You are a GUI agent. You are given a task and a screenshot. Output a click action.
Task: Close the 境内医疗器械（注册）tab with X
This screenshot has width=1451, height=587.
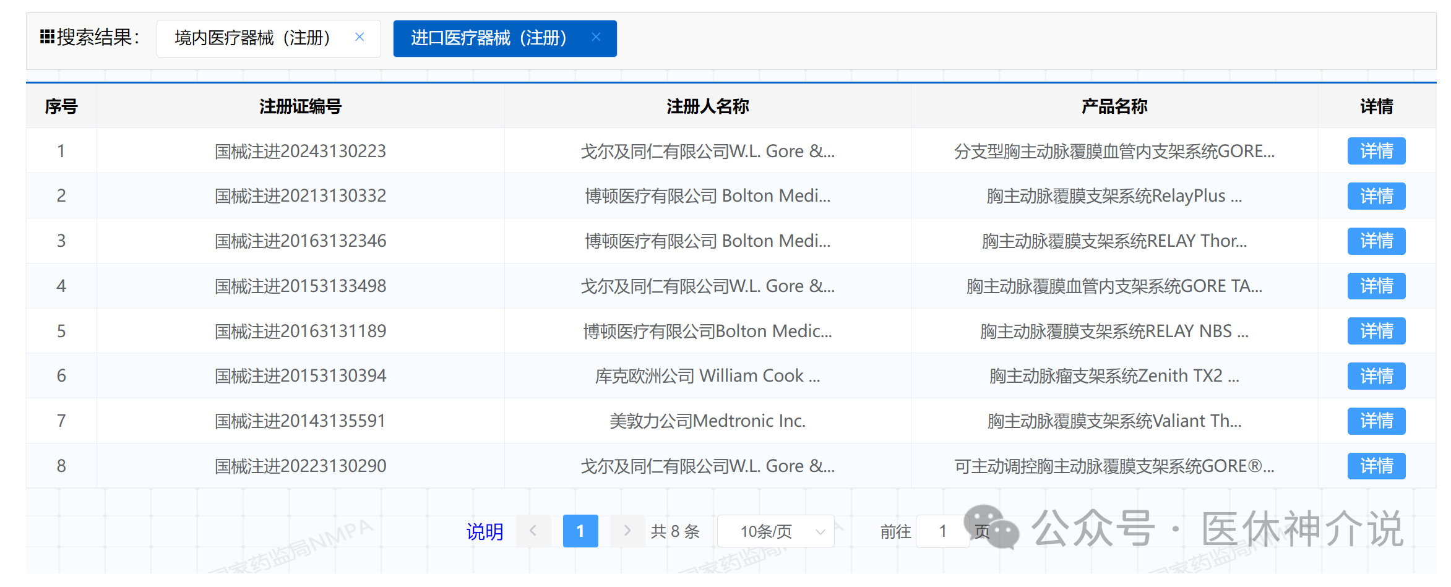point(360,37)
